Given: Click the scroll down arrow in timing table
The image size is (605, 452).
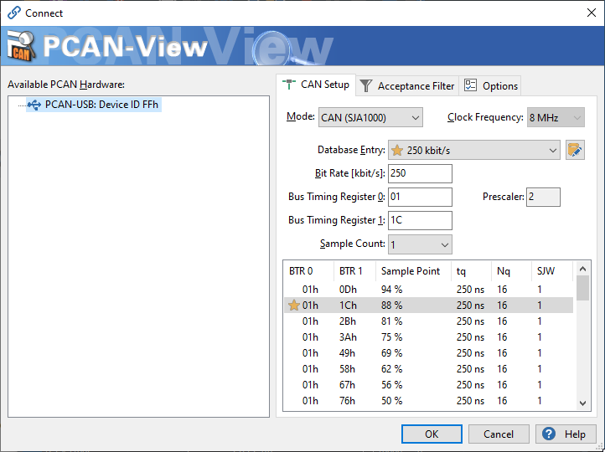Looking at the screenshot, I should pos(583,403).
